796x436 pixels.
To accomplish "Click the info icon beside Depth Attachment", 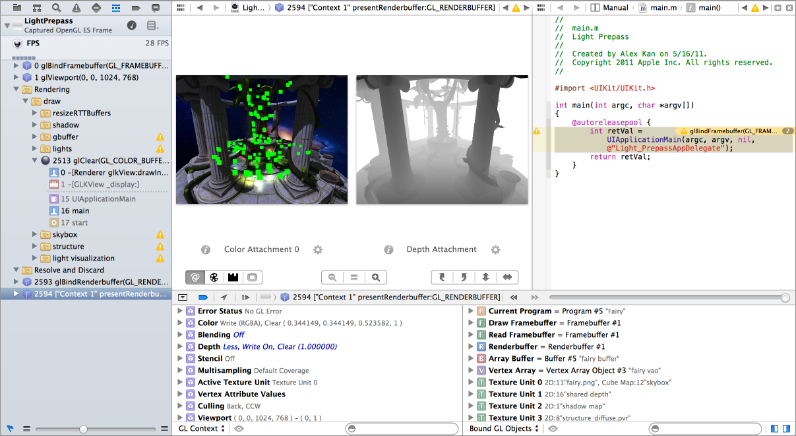I will tap(388, 249).
